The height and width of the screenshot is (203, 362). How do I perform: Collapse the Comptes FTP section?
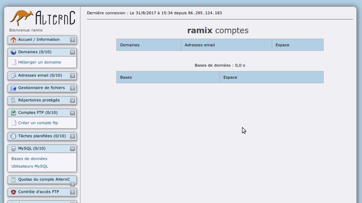(x=72, y=113)
